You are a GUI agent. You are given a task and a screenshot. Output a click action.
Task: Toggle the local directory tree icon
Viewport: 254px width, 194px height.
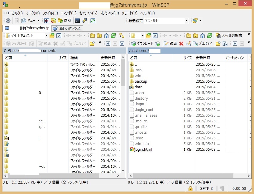(122, 36)
